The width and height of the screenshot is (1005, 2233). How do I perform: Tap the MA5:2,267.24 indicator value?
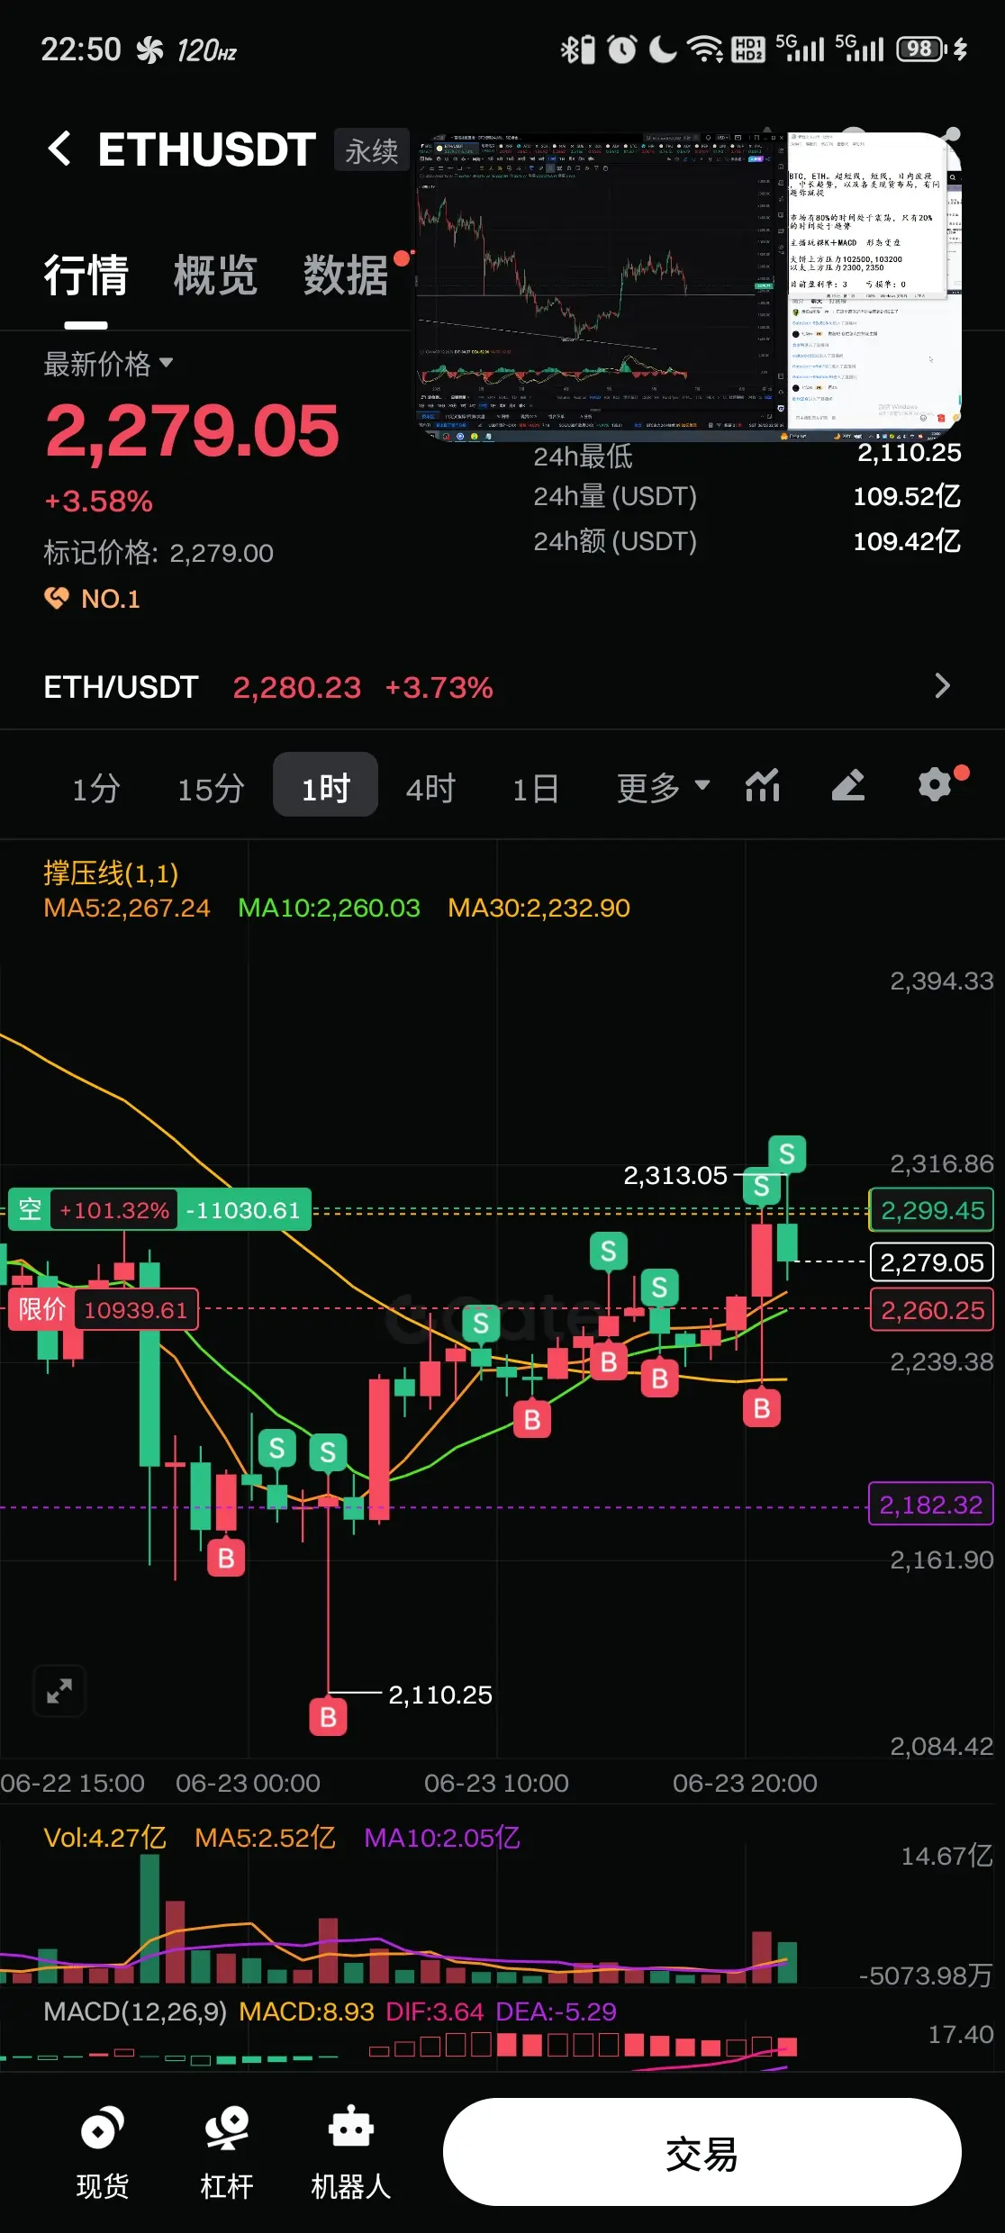click(x=127, y=908)
